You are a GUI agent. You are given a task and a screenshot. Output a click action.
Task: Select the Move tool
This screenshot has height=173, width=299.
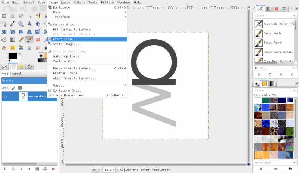coord(38,24)
